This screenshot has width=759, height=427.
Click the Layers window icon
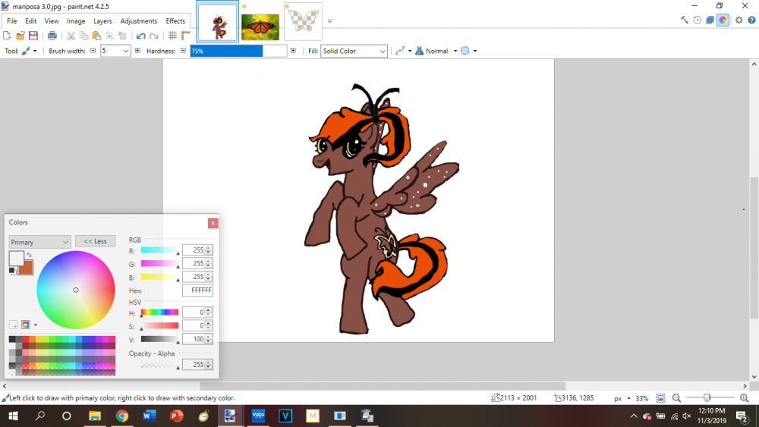pos(710,20)
